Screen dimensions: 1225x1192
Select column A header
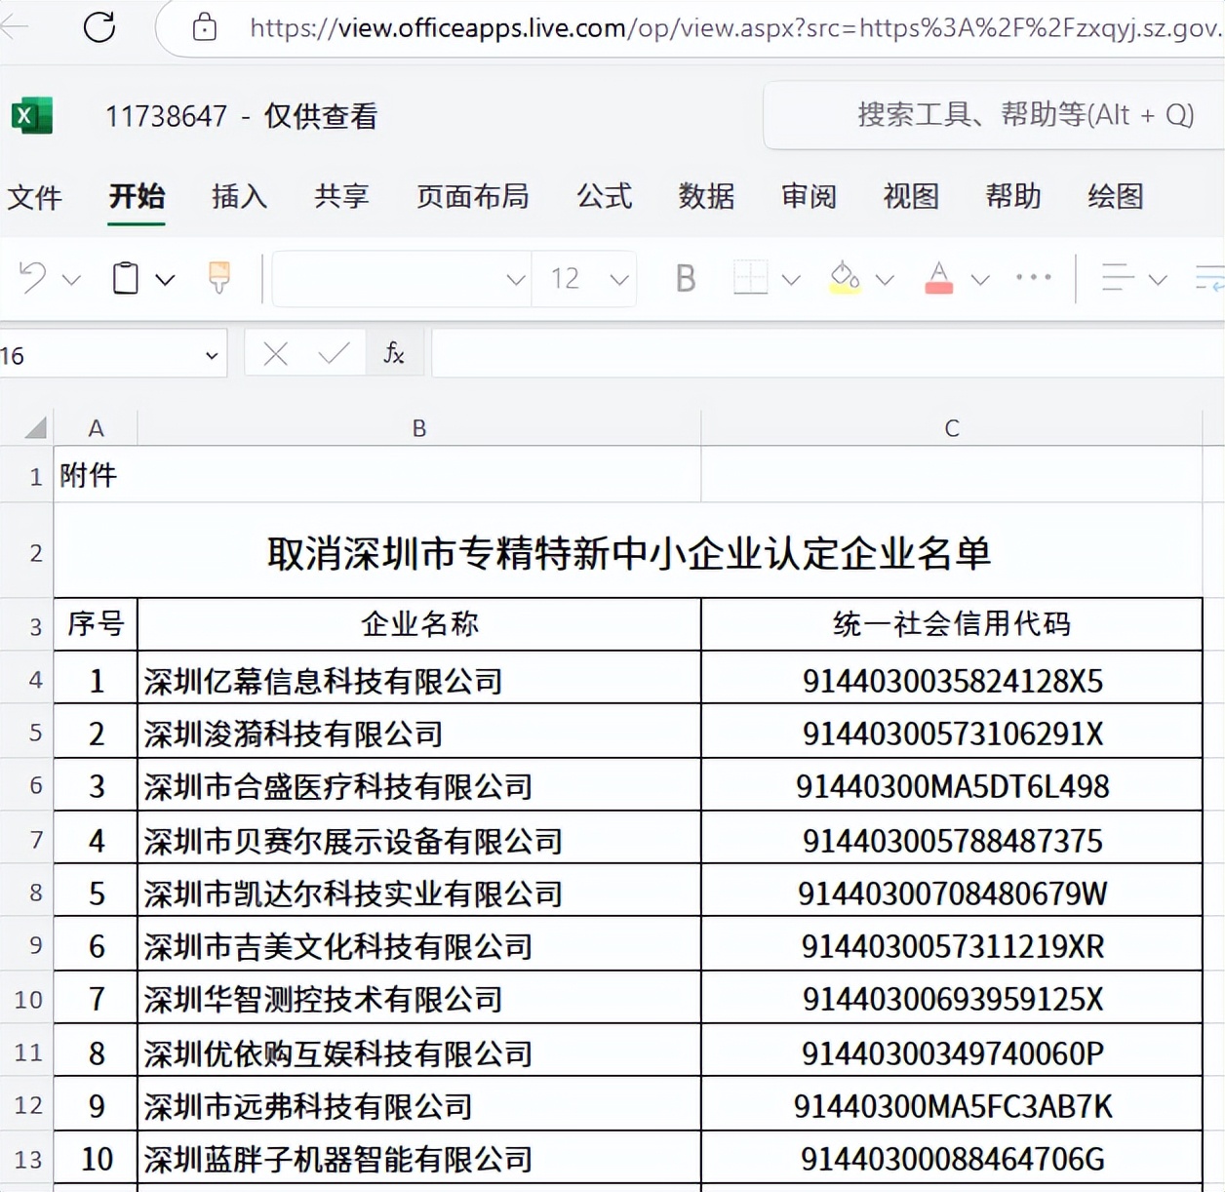tap(96, 428)
